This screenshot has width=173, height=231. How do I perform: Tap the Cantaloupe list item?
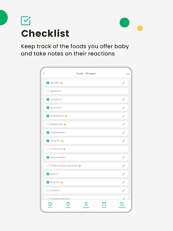tap(86, 133)
